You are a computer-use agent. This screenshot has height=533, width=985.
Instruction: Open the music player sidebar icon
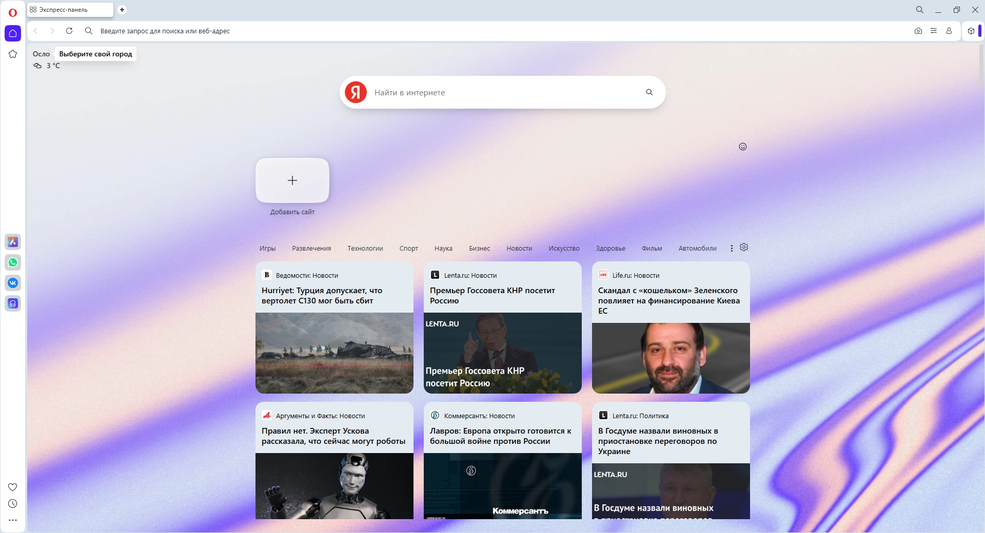point(13,303)
